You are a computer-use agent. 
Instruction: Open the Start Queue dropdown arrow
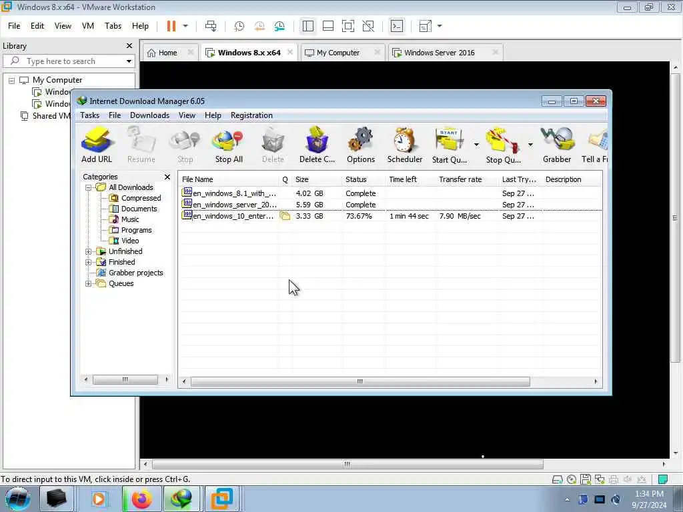click(476, 145)
